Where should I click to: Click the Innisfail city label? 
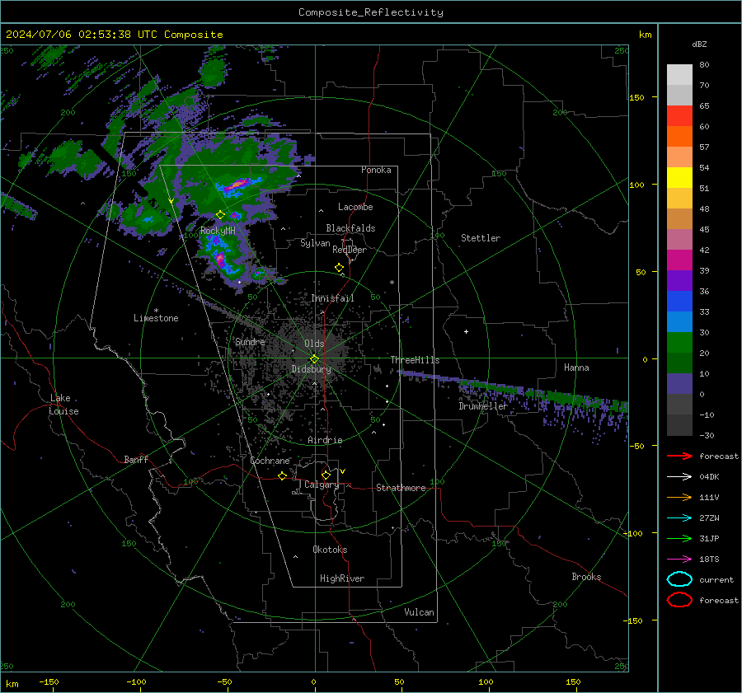[332, 298]
